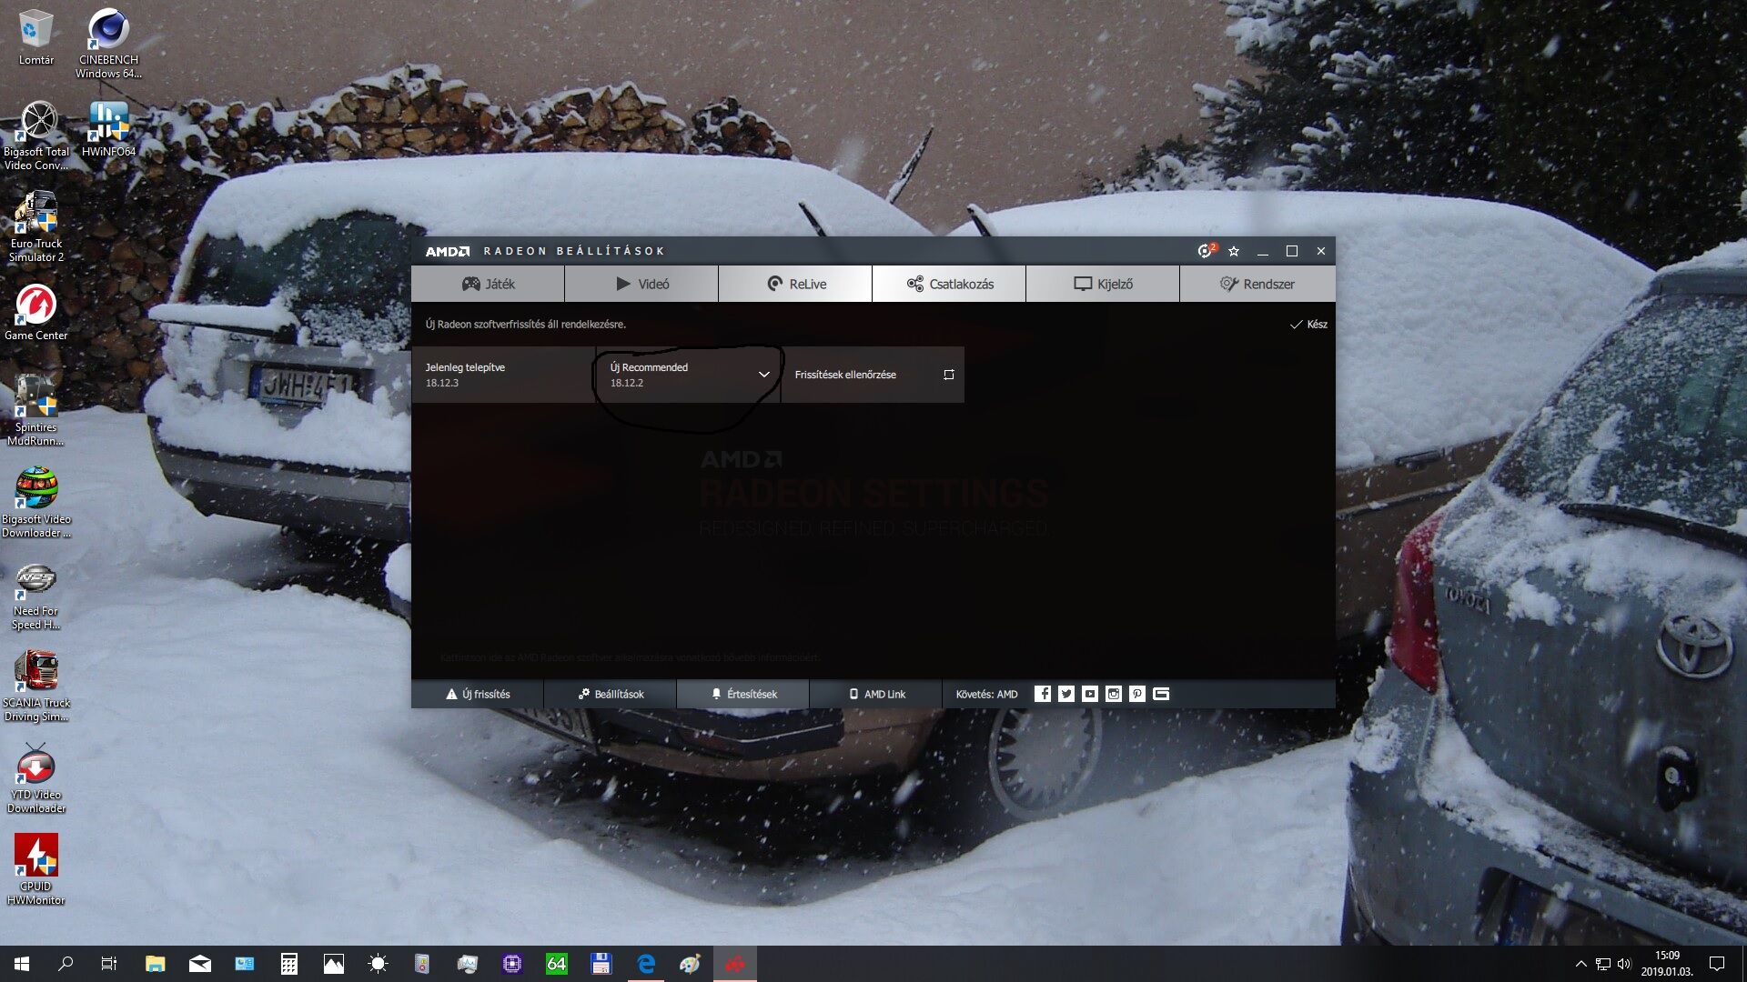This screenshot has height=982, width=1747.
Task: Click the Új frissítés footer button
Action: [478, 694]
